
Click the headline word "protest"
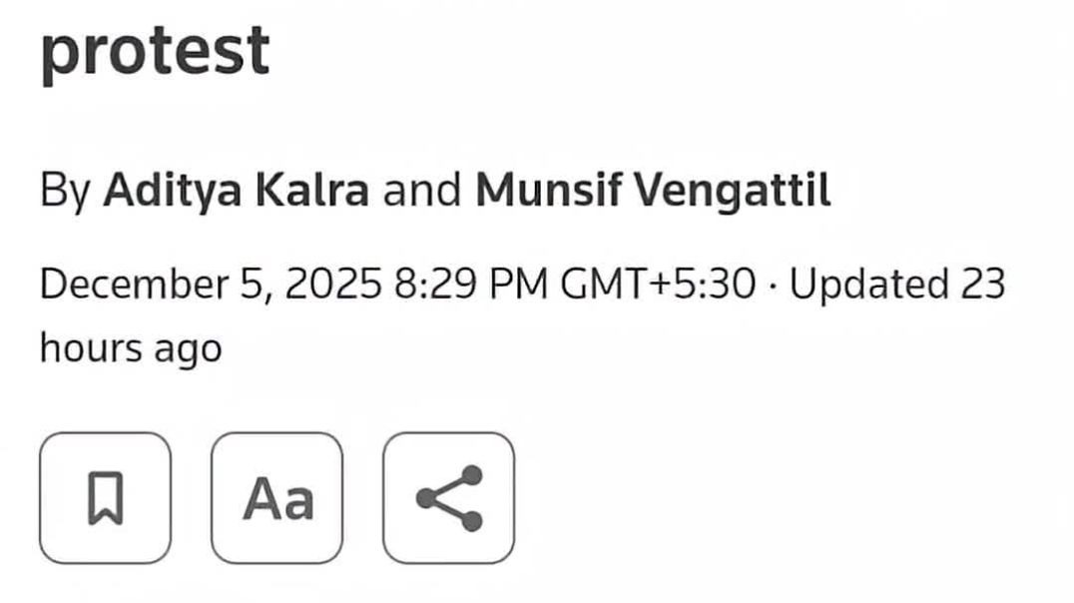click(155, 50)
